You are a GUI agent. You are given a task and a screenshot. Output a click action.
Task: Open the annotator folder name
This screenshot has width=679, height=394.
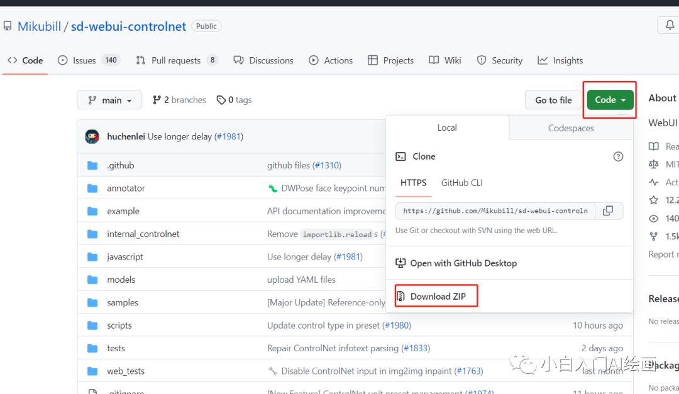tap(126, 189)
